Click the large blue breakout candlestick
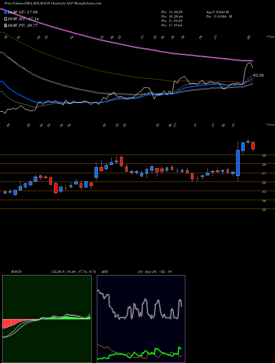 (x=238, y=163)
